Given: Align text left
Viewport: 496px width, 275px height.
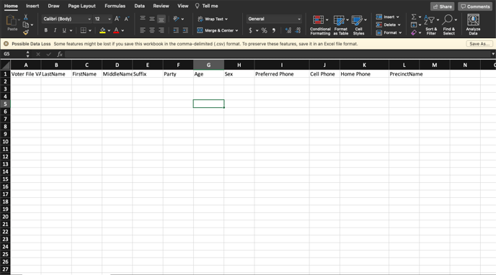Looking at the screenshot, I should coord(143,30).
